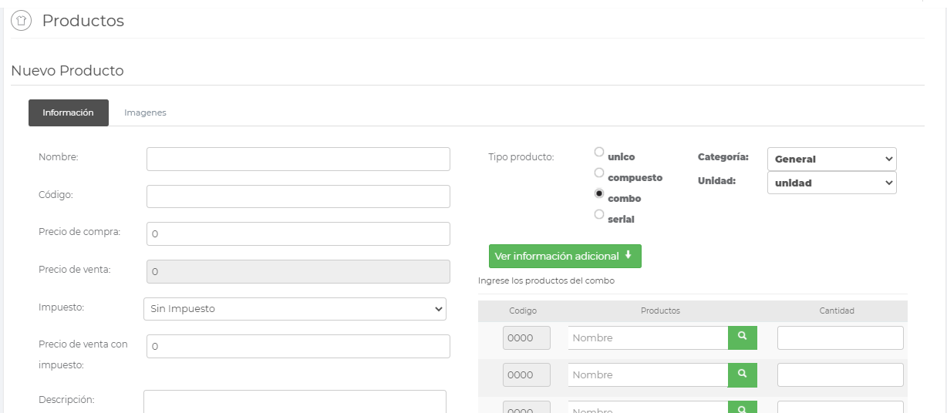Focus the Precio de venta con impuesto field
The width and height of the screenshot is (947, 413).
(298, 347)
